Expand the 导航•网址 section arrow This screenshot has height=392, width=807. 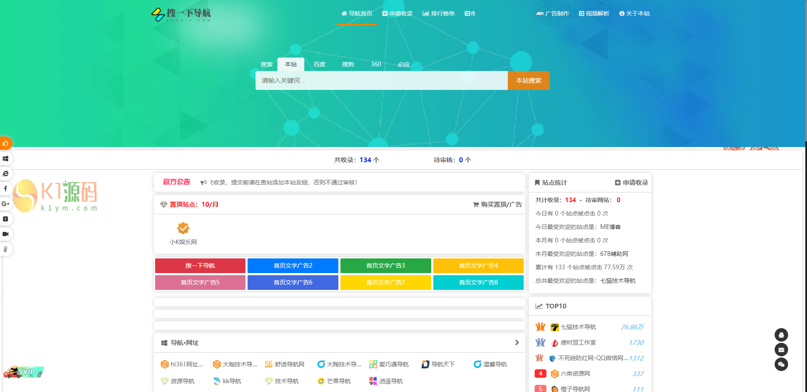pos(517,343)
